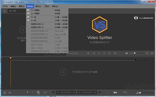Decrease the second time field with its left arrow

tap(79, 93)
